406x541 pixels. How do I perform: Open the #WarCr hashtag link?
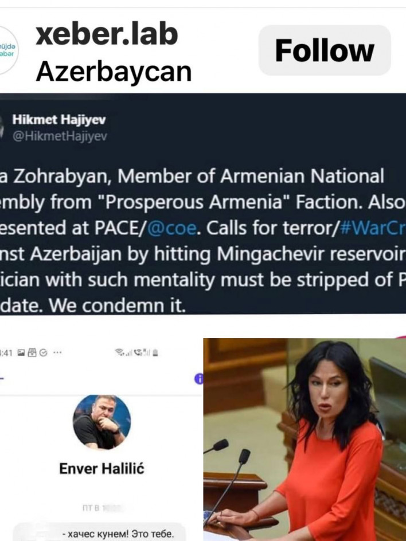pyautogui.click(x=373, y=228)
